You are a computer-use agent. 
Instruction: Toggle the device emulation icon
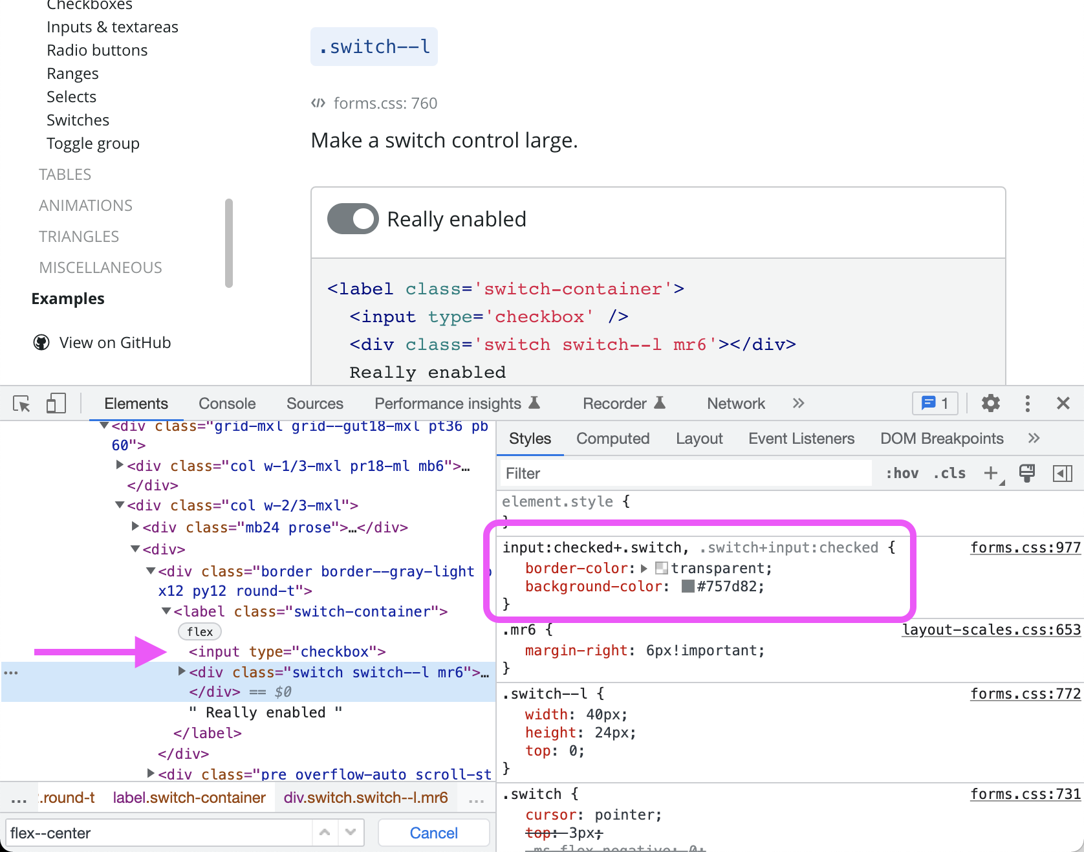pos(56,403)
